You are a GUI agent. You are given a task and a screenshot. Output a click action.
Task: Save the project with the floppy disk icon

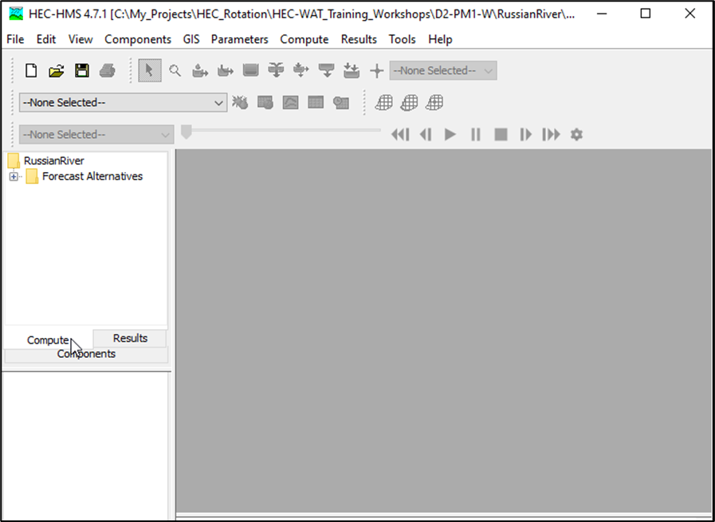coord(81,71)
